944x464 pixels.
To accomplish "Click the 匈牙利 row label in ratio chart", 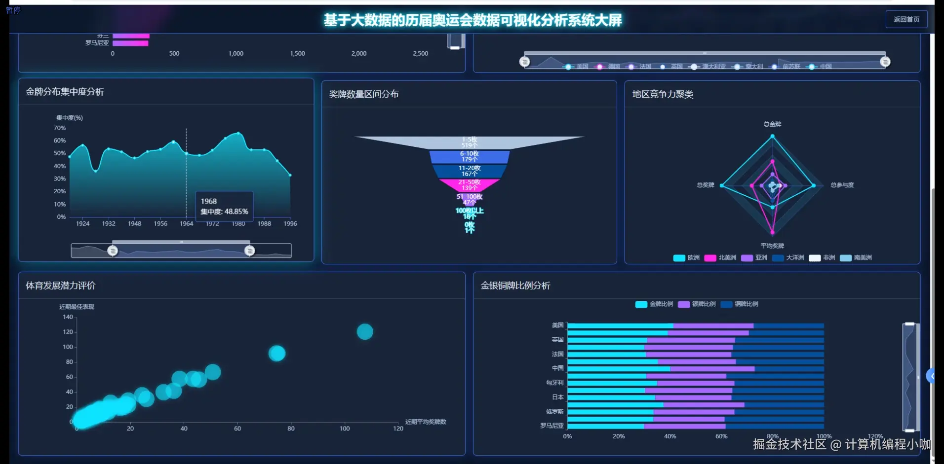I will coord(554,383).
